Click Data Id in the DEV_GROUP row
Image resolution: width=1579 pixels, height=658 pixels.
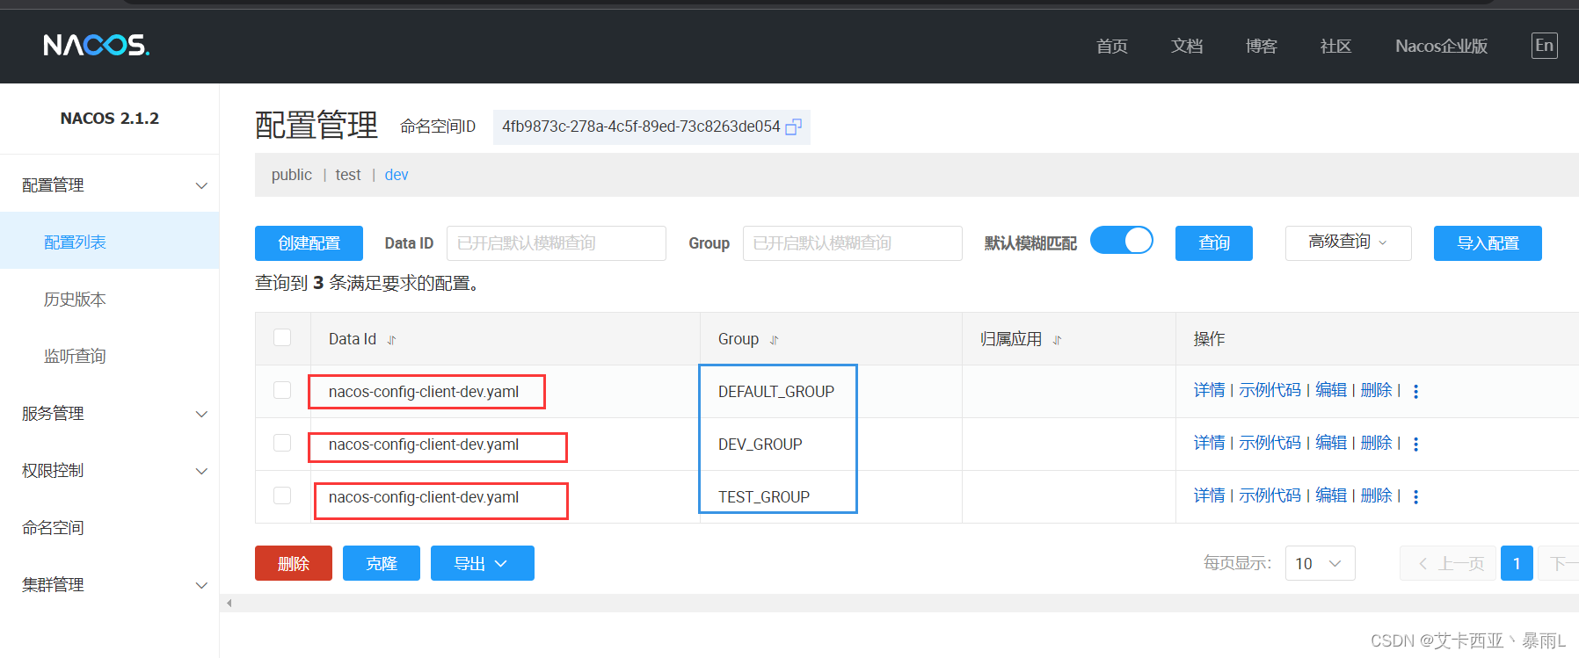click(x=424, y=445)
